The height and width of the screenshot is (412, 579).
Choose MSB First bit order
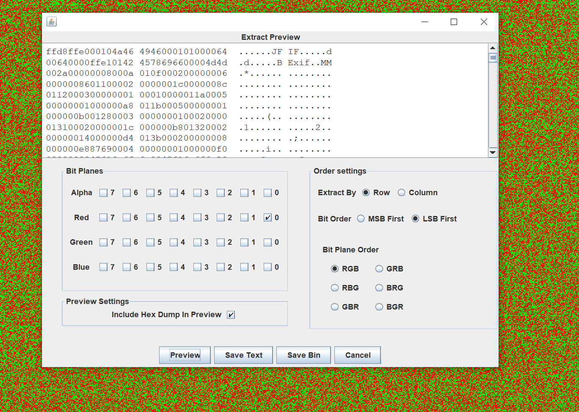coord(361,219)
